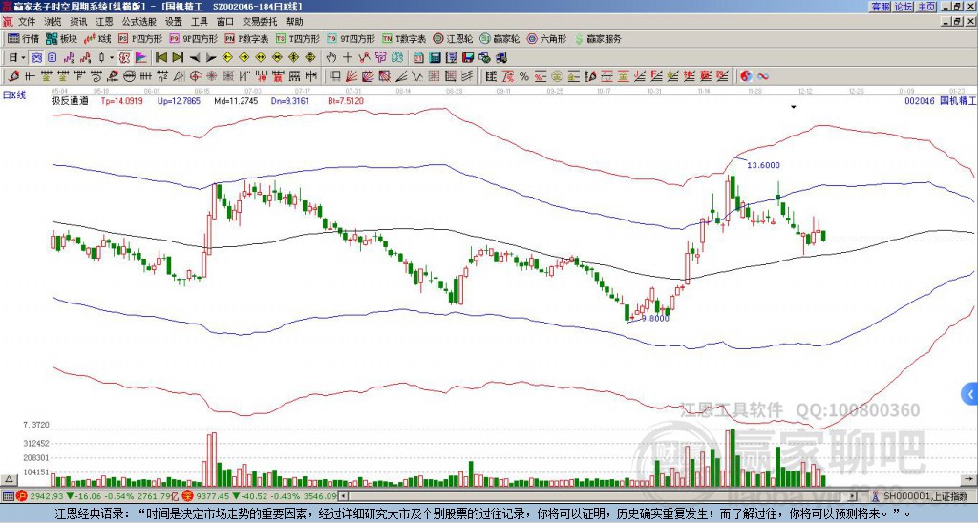978x523 pixels.
Task: Click the black right arrow icon
Action: [x=211, y=58]
